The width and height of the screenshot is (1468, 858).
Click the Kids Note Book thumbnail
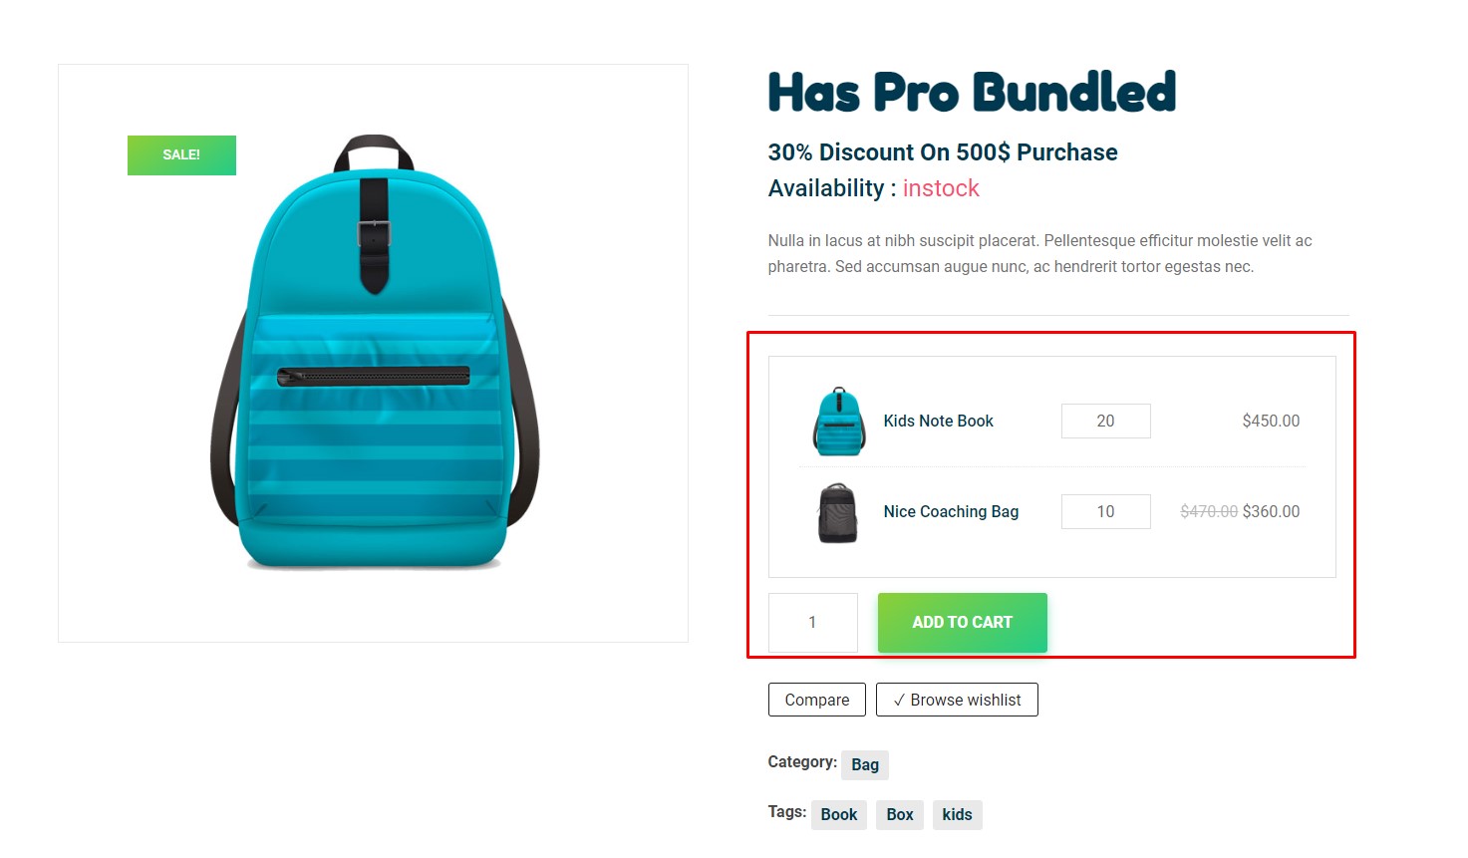839,422
